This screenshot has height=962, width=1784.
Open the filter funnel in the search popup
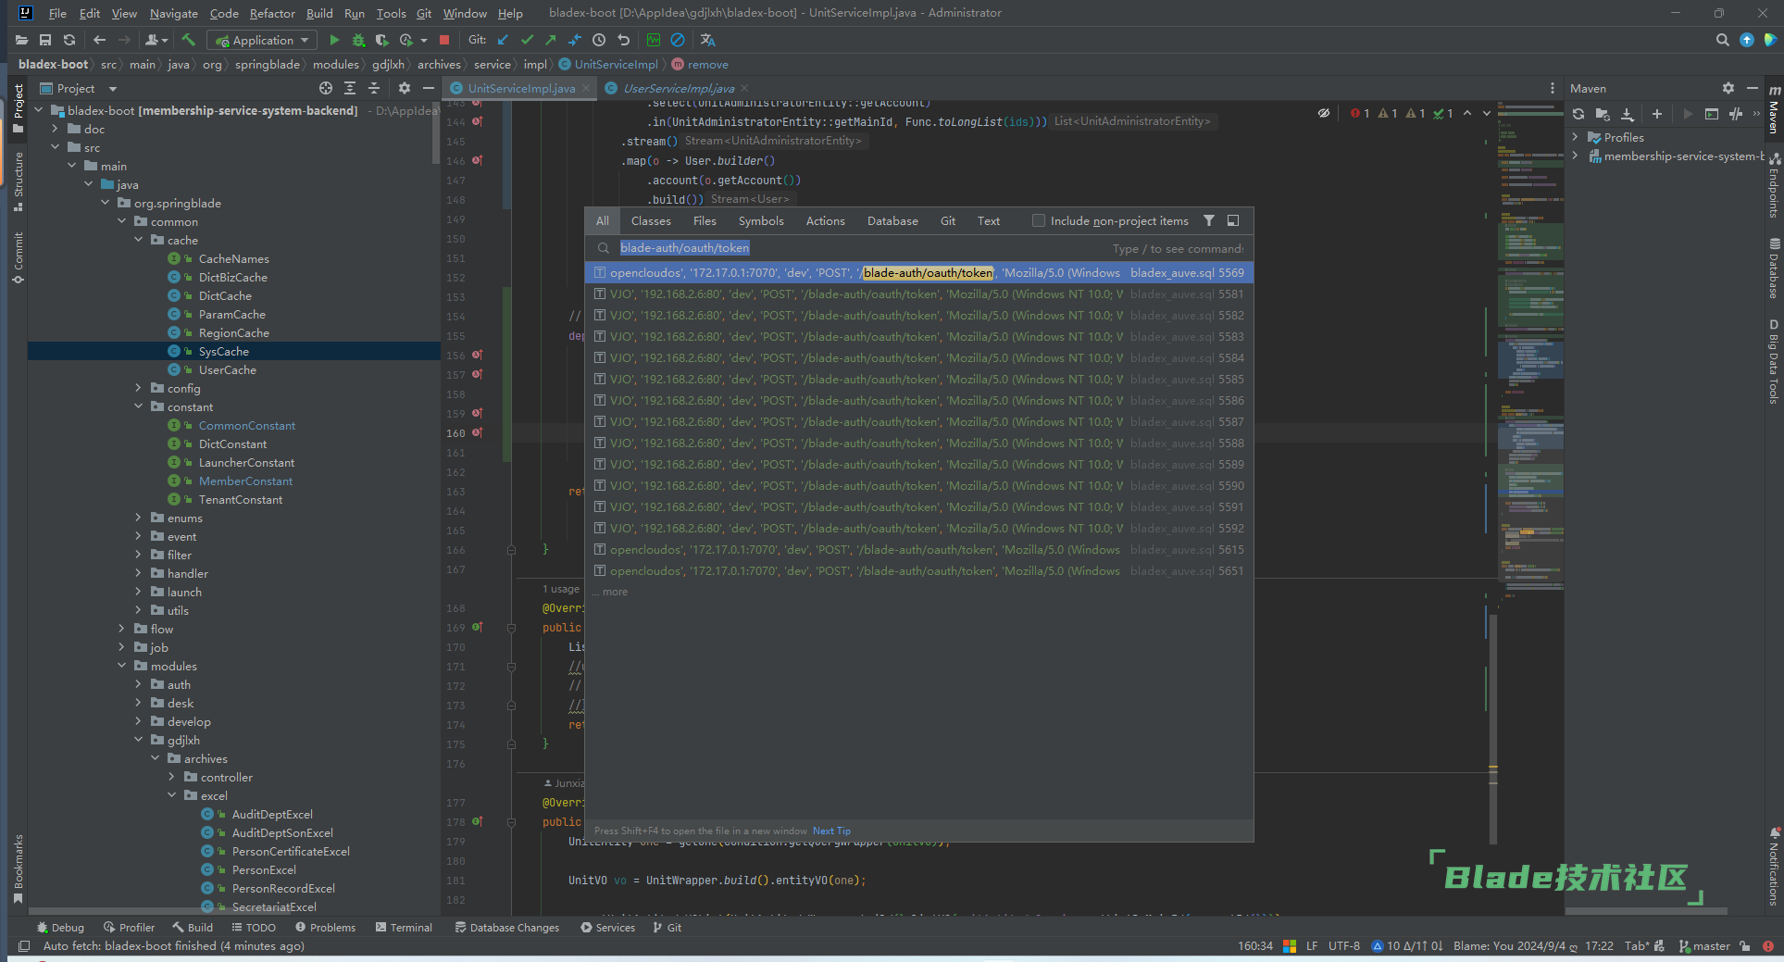(x=1209, y=220)
